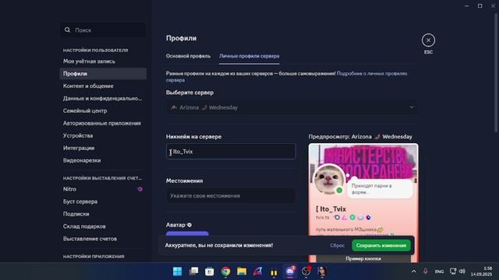Screen dimensions: 499x280
Task: Open the clock and date flyout
Action: pyautogui.click(x=481, y=271)
